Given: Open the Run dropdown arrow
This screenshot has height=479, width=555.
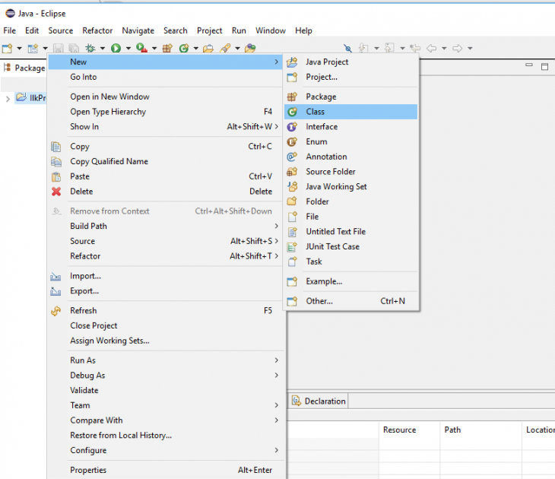Looking at the screenshot, I should pyautogui.click(x=128, y=48).
